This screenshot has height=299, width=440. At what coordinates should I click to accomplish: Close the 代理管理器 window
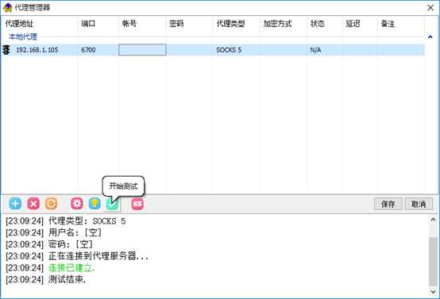[x=430, y=8]
